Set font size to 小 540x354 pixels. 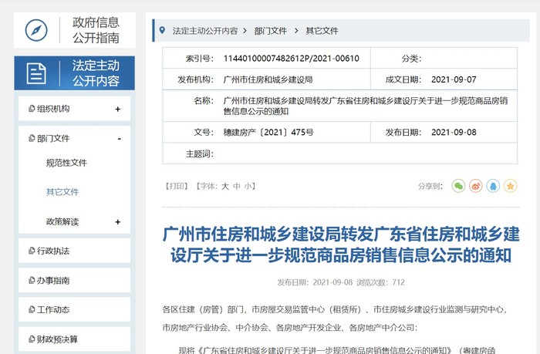pos(248,187)
